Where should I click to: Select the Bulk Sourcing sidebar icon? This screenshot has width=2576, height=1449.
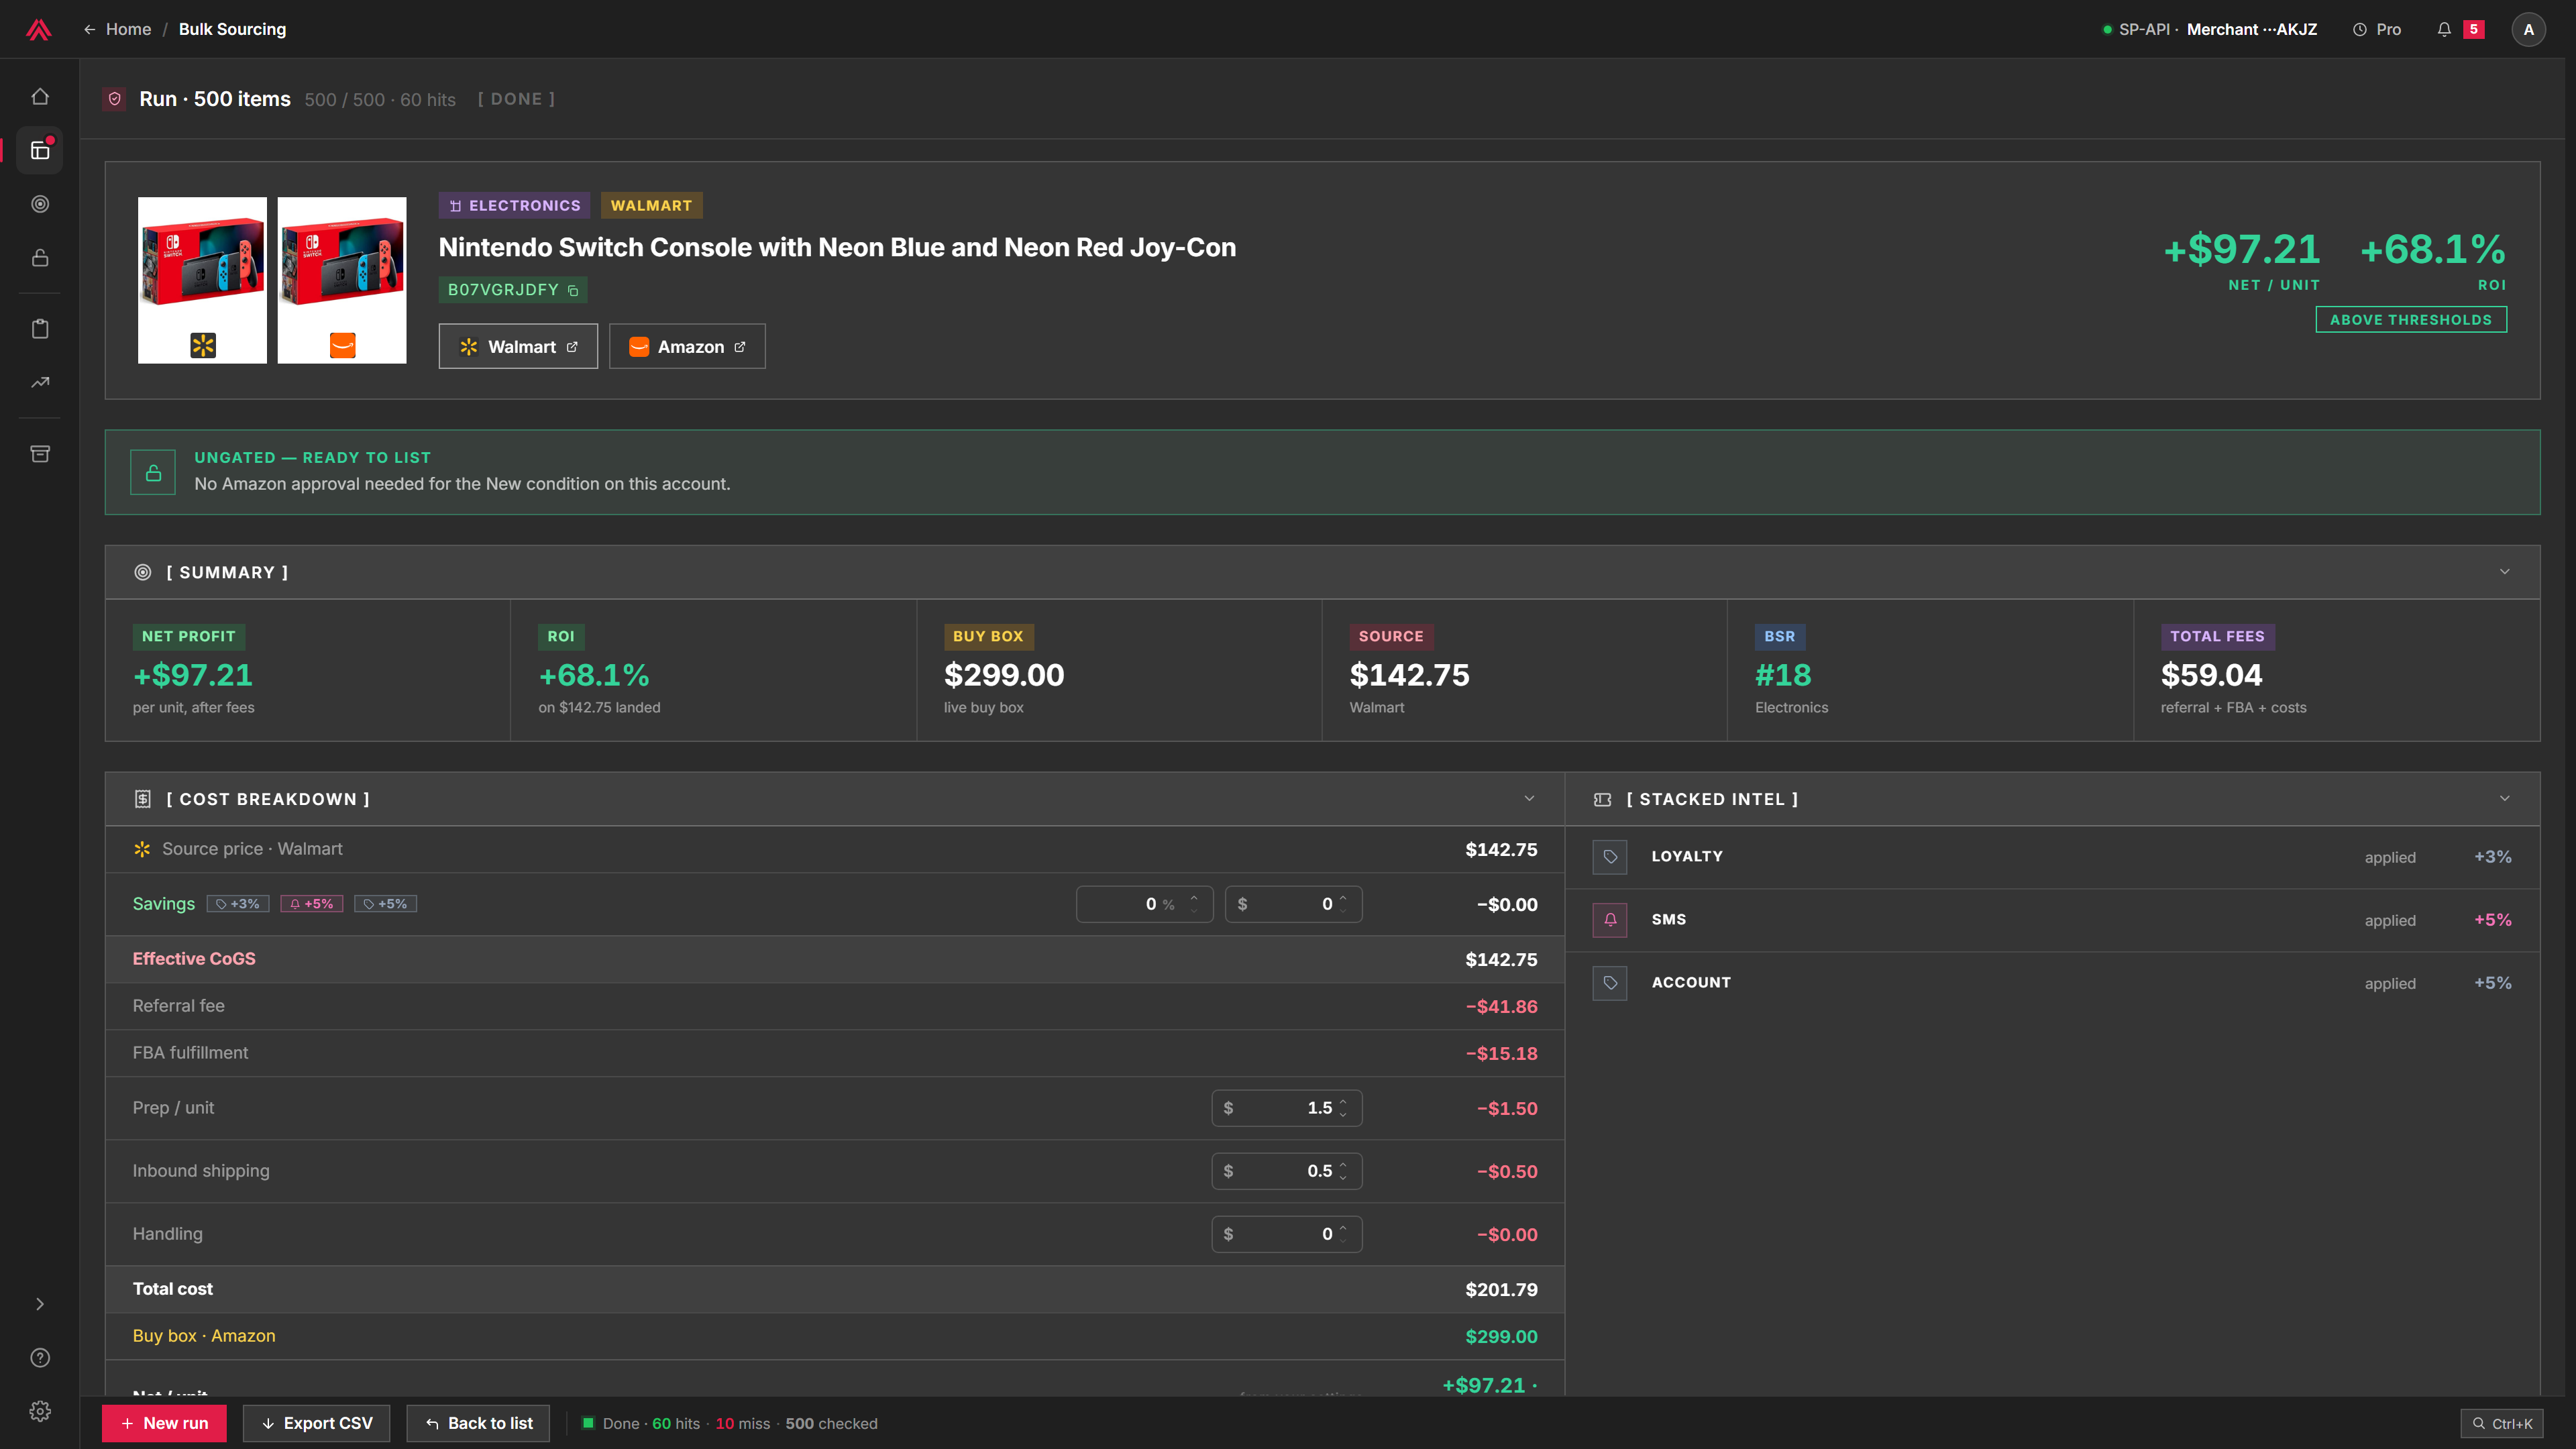click(40, 151)
